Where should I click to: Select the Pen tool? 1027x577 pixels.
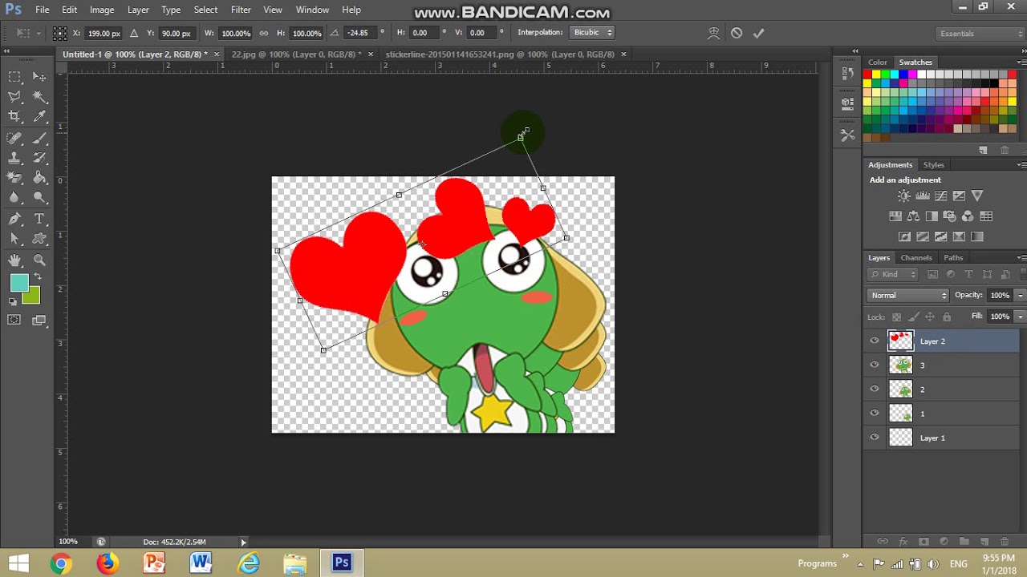pos(14,219)
